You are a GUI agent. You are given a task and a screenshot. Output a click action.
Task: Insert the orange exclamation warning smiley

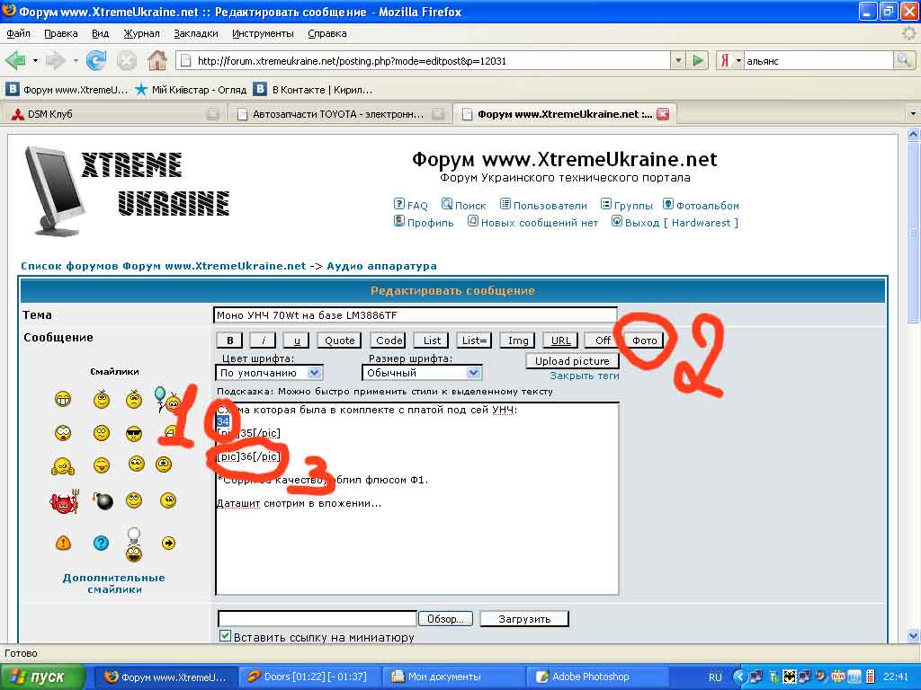click(63, 543)
